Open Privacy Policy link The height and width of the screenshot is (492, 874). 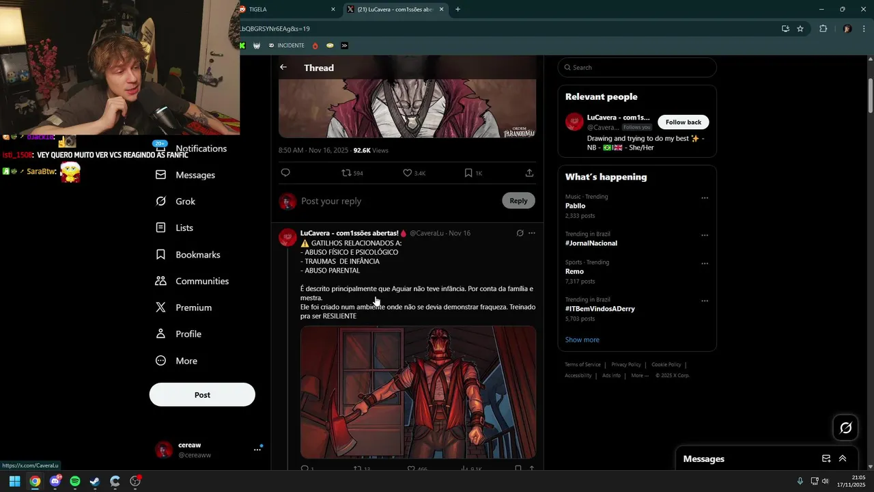pyautogui.click(x=626, y=365)
